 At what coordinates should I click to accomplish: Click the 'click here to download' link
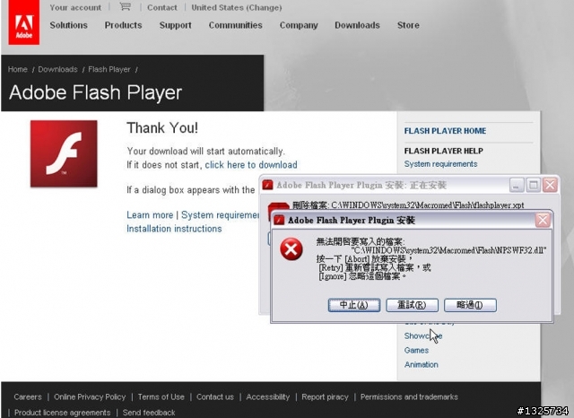pyautogui.click(x=251, y=165)
